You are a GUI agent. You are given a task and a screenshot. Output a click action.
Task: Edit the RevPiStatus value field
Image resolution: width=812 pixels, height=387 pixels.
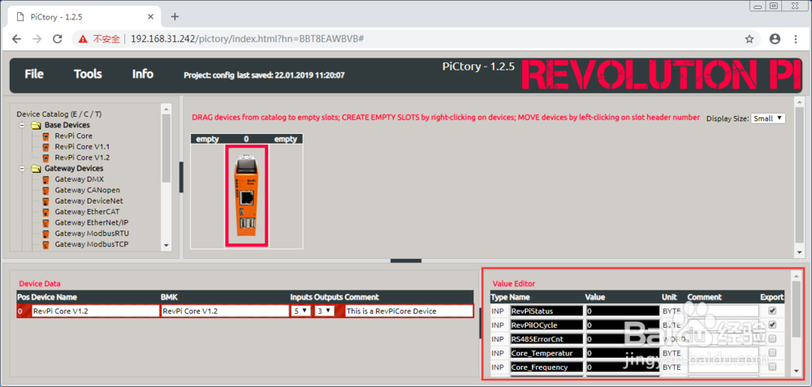coord(621,311)
